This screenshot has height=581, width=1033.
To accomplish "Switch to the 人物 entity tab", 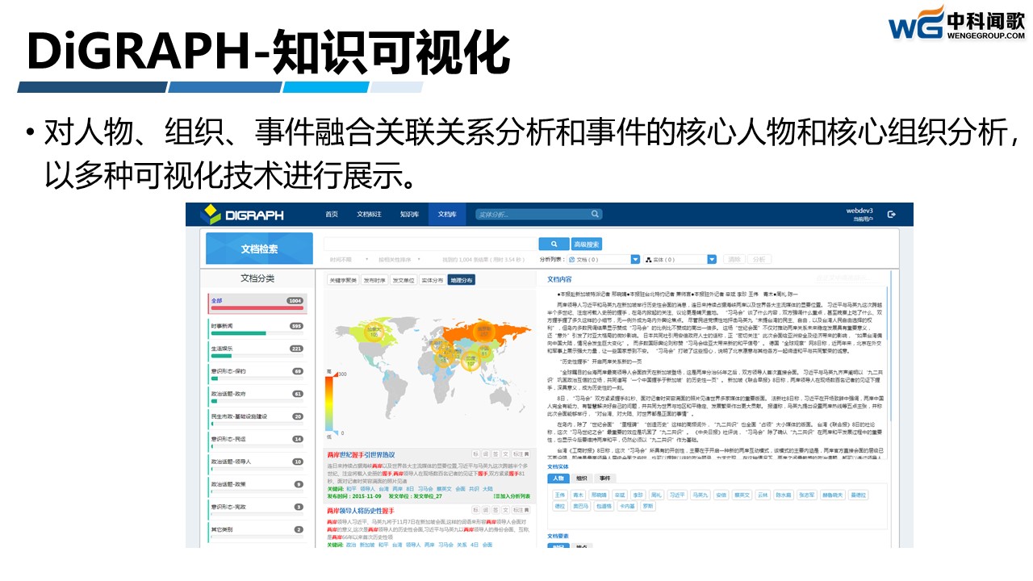I will pyautogui.click(x=558, y=479).
